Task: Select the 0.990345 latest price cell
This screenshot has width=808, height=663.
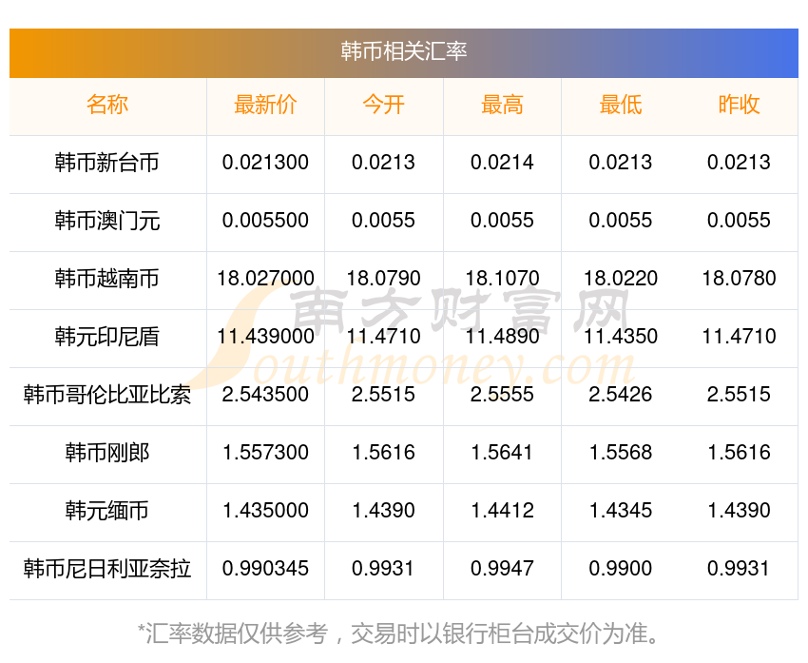Action: 265,569
